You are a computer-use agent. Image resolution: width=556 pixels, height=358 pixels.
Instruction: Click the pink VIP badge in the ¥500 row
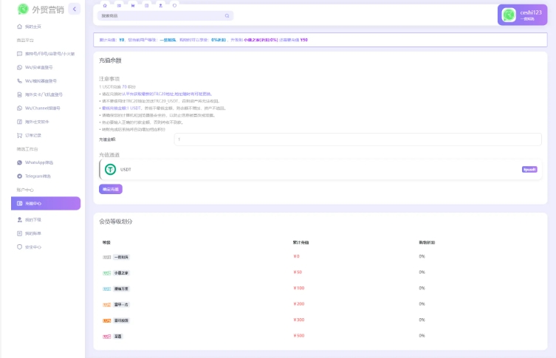107,337
